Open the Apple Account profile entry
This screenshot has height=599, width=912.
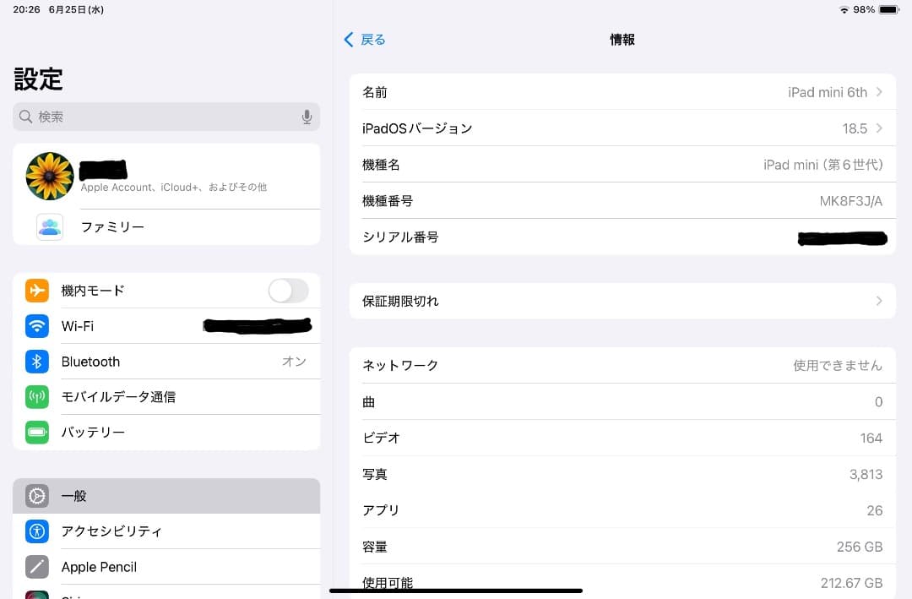(x=166, y=176)
